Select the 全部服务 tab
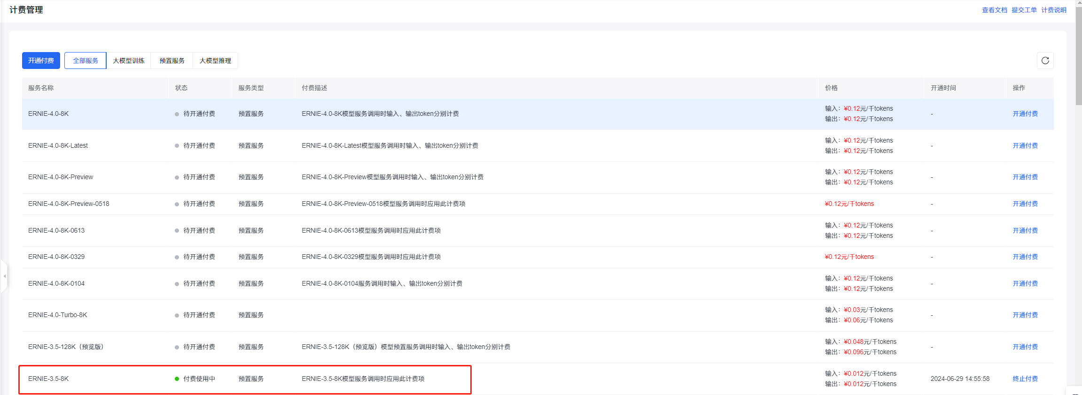 [86, 61]
